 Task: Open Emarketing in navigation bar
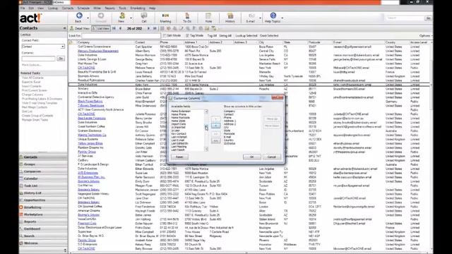click(43, 207)
